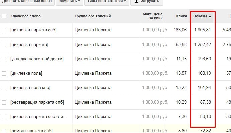The height and width of the screenshot is (133, 231).
Task: Click the download icon on Загрузить button
Action: click(137, 1)
